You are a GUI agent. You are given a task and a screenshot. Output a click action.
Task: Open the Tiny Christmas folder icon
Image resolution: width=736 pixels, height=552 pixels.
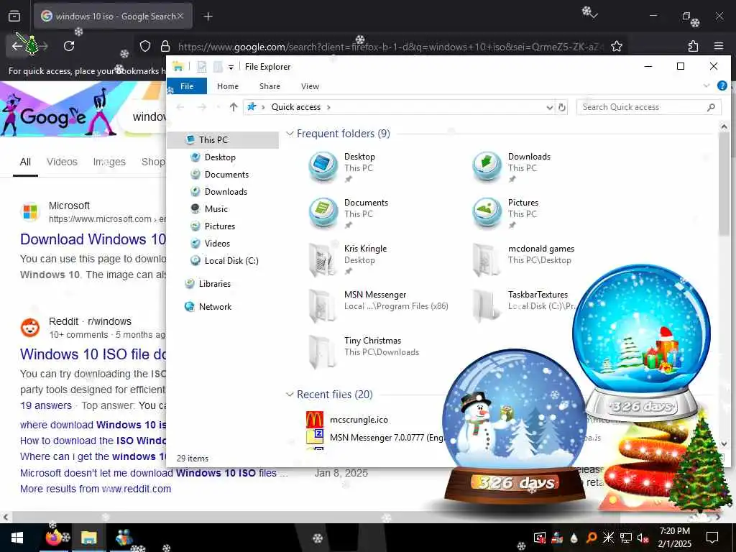(x=323, y=351)
